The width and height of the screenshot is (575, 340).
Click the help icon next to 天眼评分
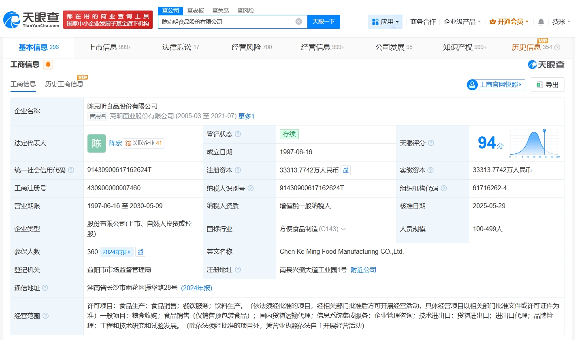(431, 143)
